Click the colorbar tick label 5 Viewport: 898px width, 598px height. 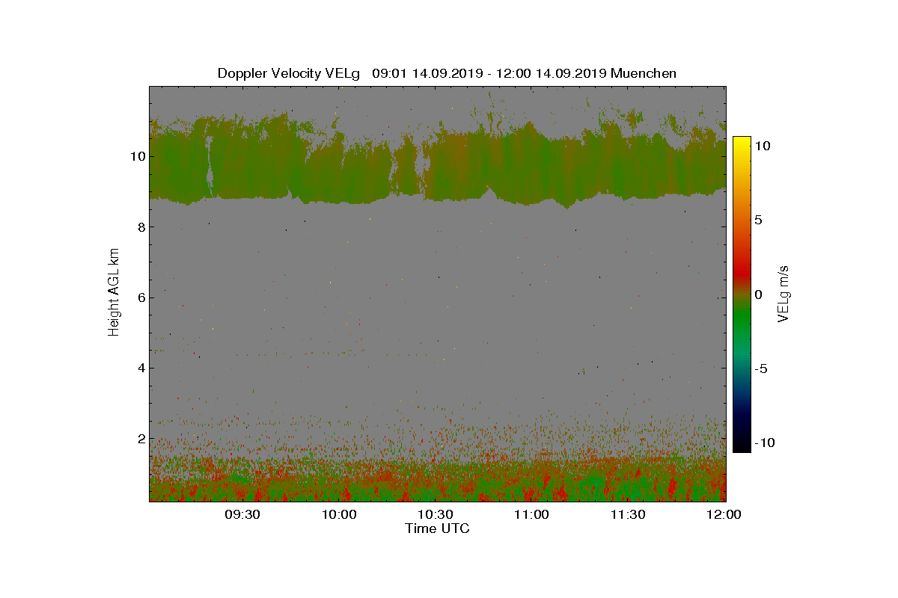pos(758,221)
